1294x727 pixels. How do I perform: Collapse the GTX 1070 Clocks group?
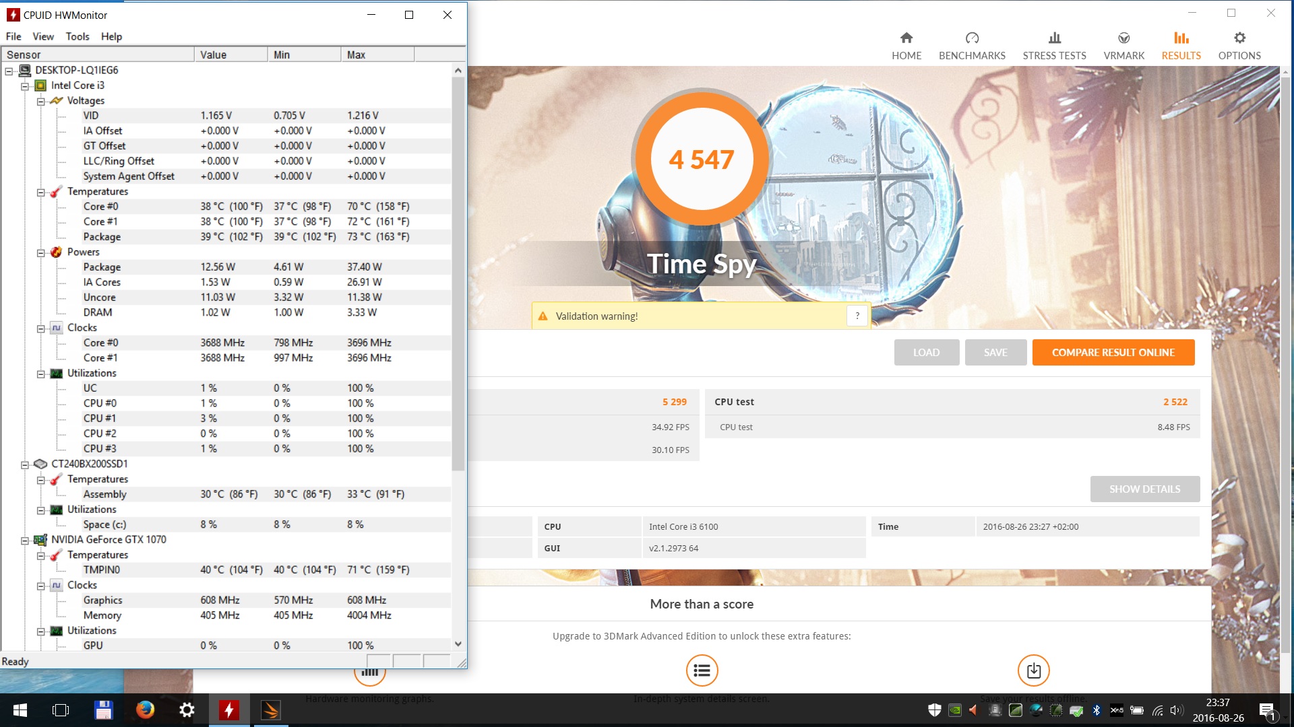(41, 586)
